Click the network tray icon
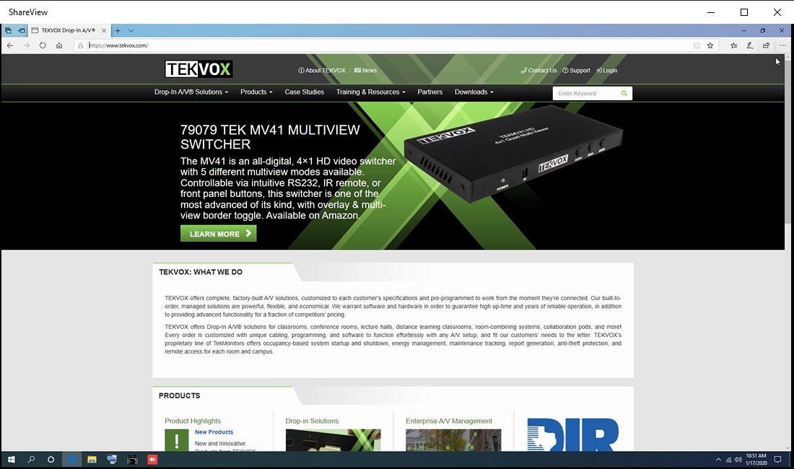The image size is (794, 469). click(x=729, y=460)
